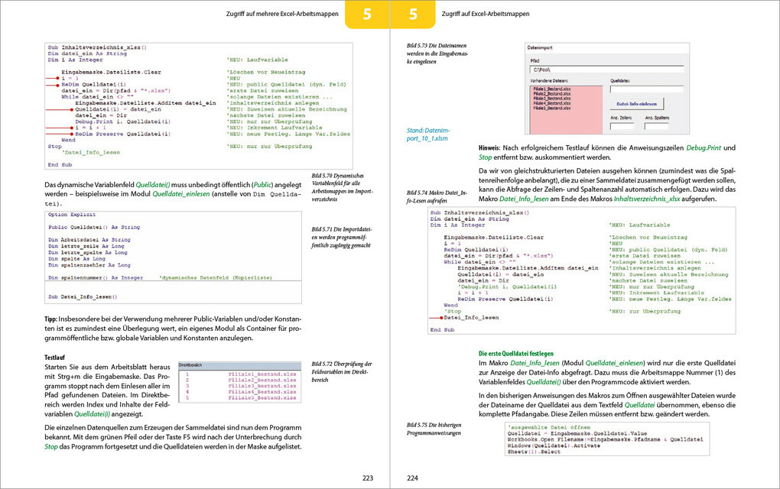The height and width of the screenshot is (489, 780).
Task: Click the empty Quelldatei text field
Action: [x=646, y=89]
